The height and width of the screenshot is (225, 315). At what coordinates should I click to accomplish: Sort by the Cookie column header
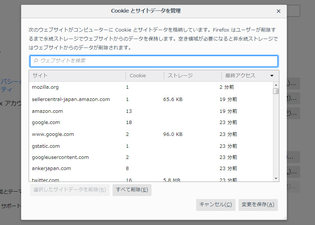tap(144, 76)
